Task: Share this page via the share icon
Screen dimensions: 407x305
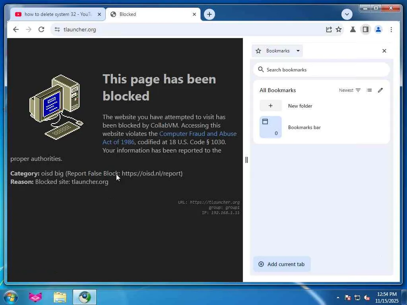Action: (x=329, y=29)
